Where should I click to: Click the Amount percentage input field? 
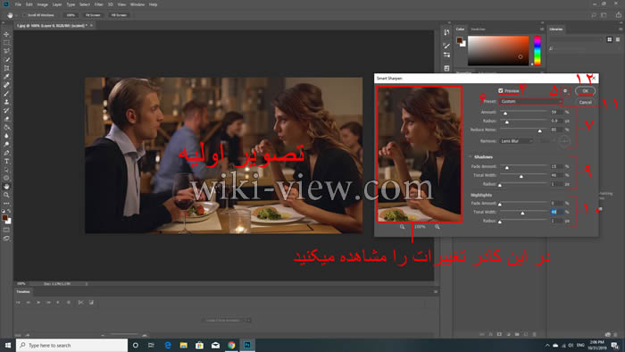pyautogui.click(x=556, y=113)
